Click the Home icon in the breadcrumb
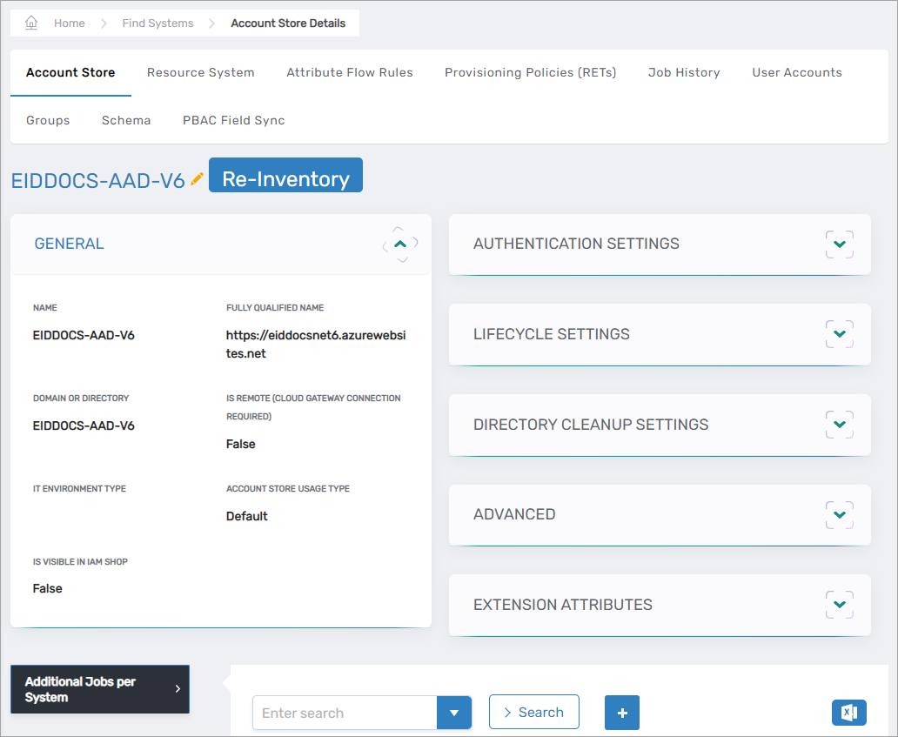Image resolution: width=898 pixels, height=737 pixels. [x=30, y=23]
